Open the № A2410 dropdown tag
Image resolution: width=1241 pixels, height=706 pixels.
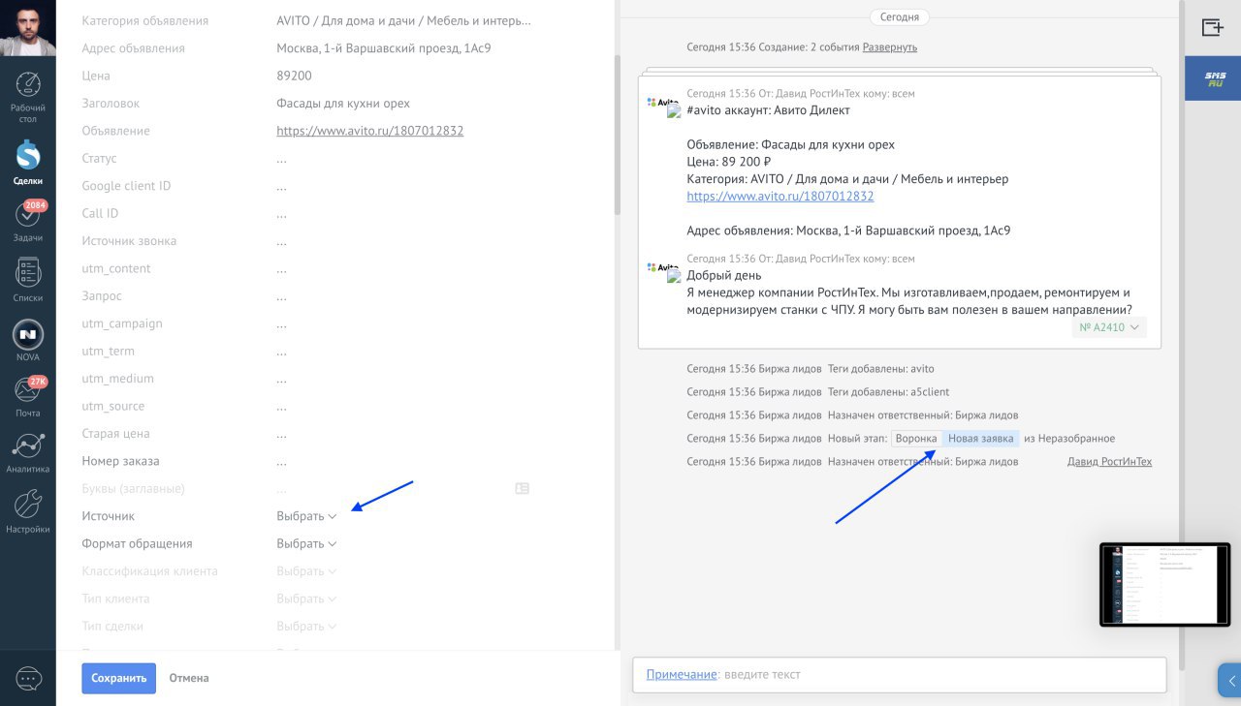click(x=1109, y=327)
